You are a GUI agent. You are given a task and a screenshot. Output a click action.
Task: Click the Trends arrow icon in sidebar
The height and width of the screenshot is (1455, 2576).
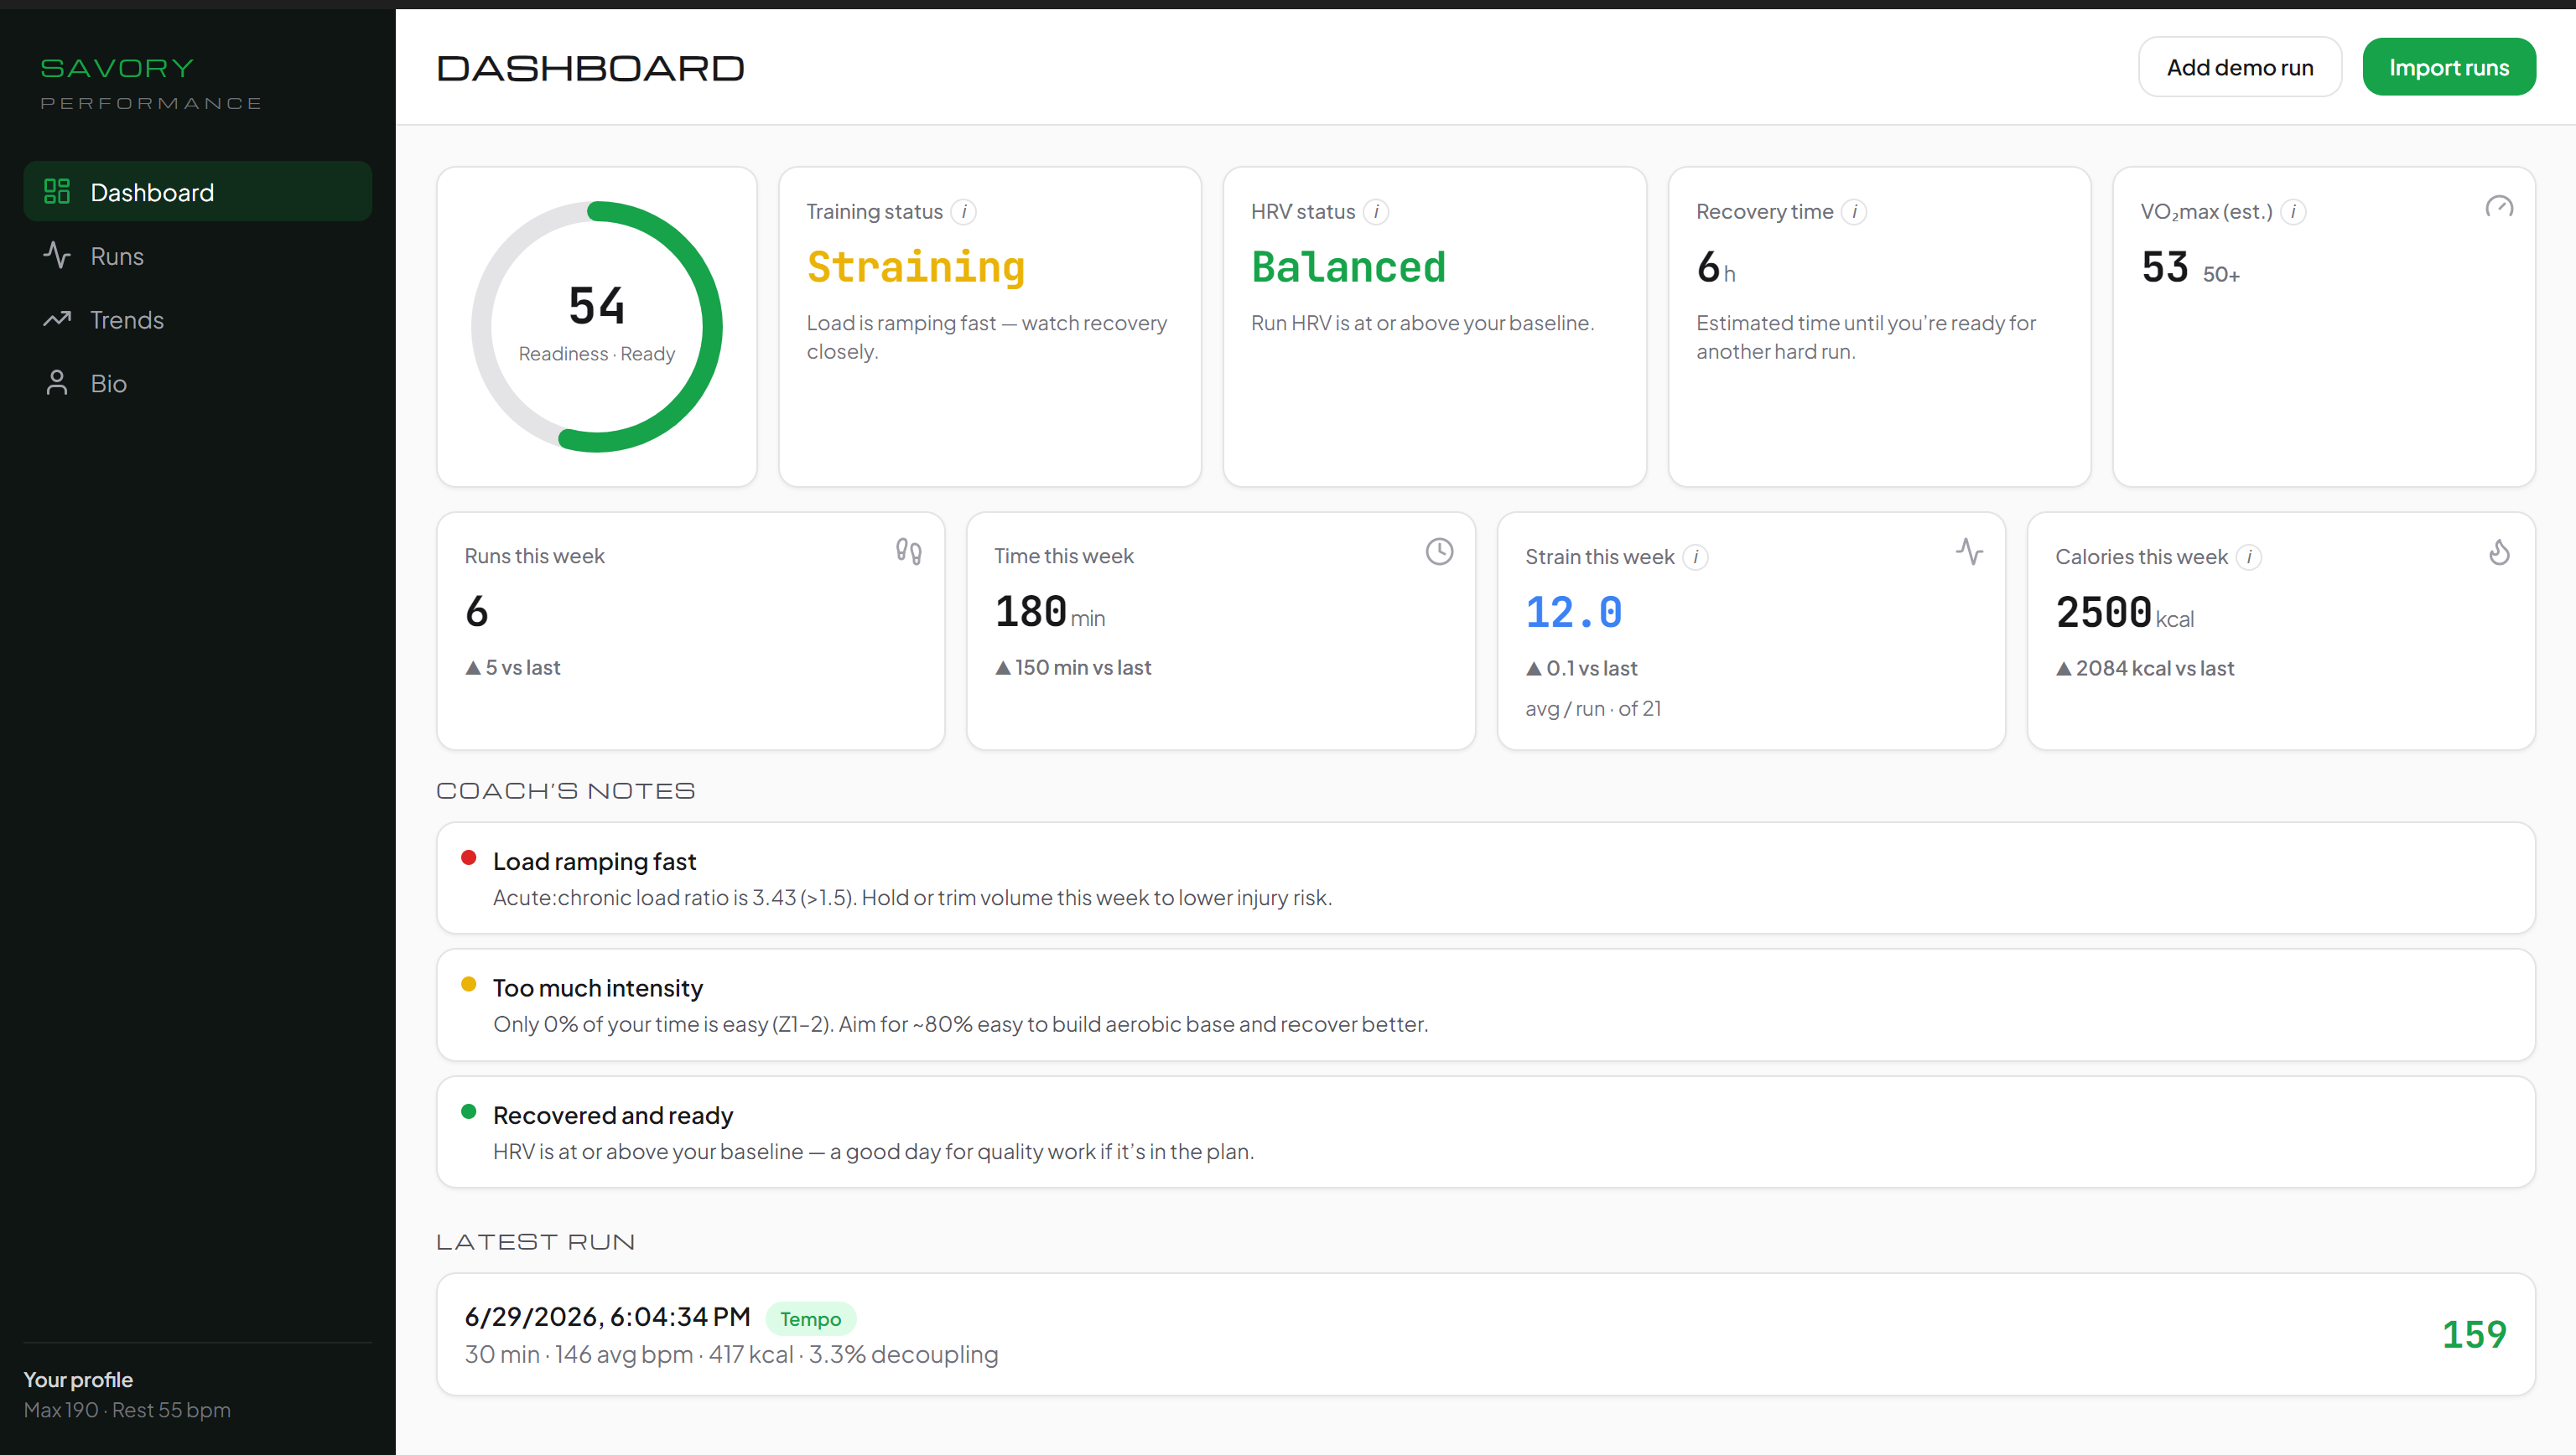pyautogui.click(x=57, y=320)
